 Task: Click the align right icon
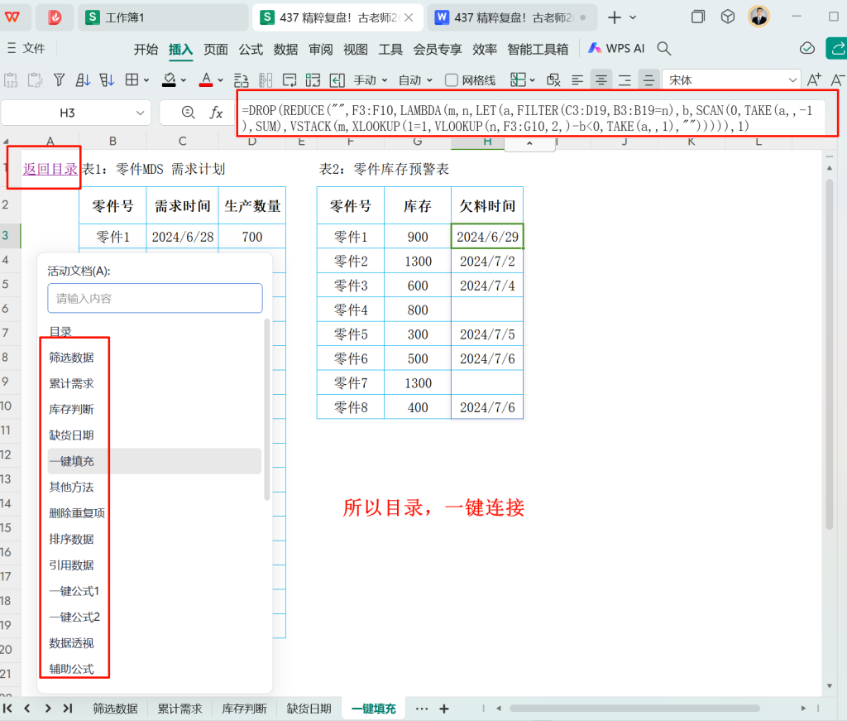(x=624, y=80)
